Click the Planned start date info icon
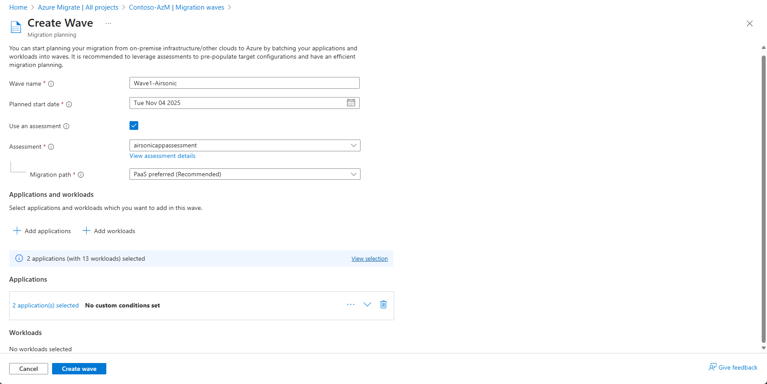 (69, 105)
